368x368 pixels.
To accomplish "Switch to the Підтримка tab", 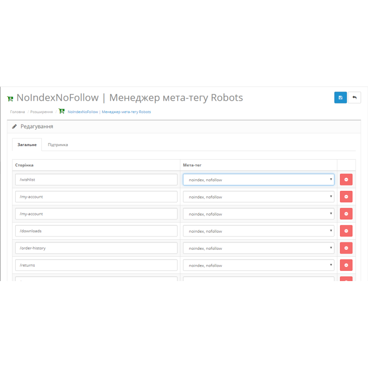I will click(x=58, y=144).
